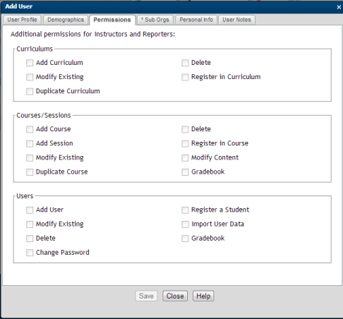Go to the Personal Info tab
Image resolution: width=343 pixels, height=319 pixels.
[x=196, y=20]
